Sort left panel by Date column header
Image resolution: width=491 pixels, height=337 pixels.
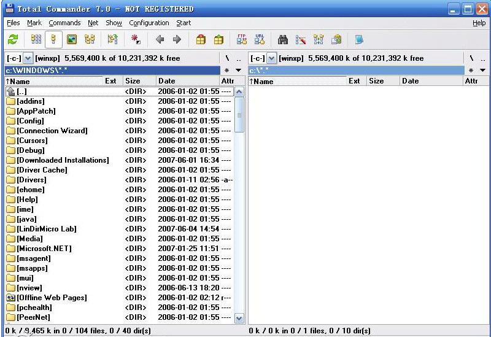coord(188,81)
